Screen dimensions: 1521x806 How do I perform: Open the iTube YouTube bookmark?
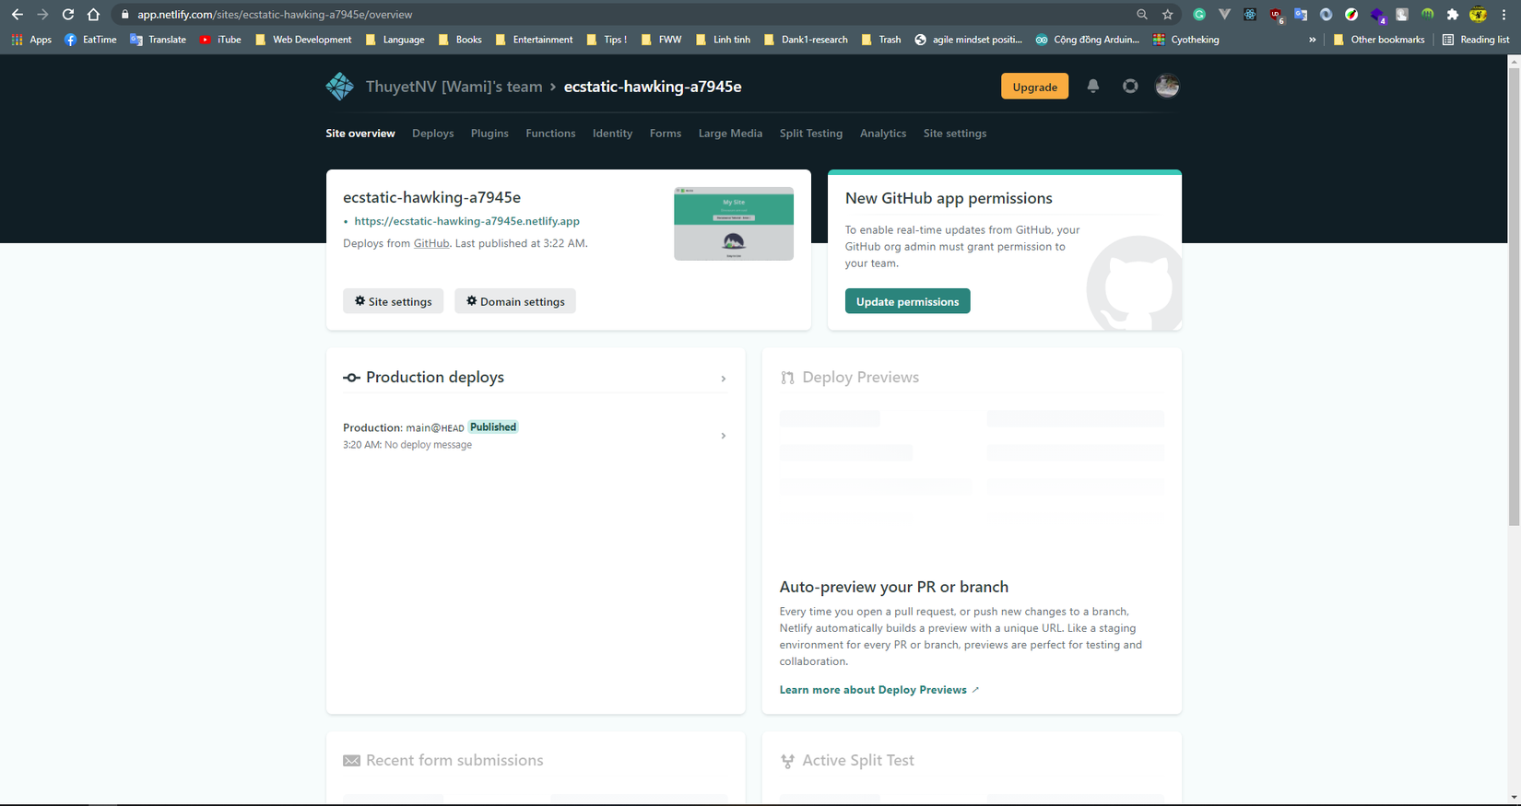pyautogui.click(x=220, y=40)
